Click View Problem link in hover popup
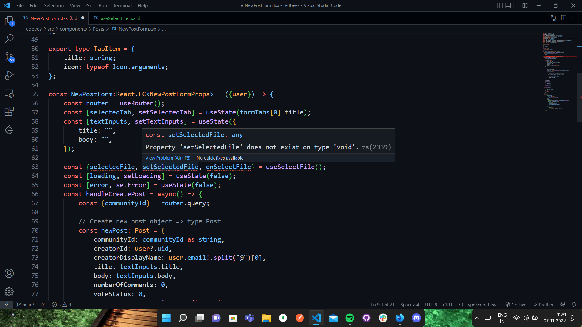Screen dimensions: 582x327 (x=168, y=158)
